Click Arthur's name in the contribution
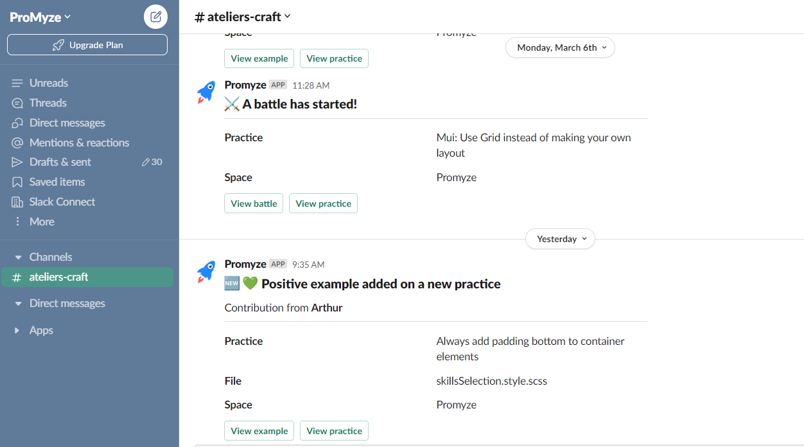804x447 pixels. tap(327, 308)
